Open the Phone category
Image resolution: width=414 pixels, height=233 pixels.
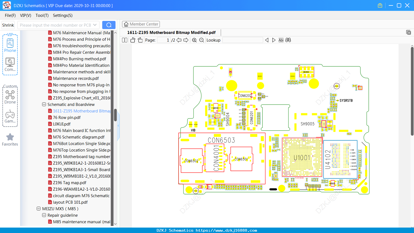point(10,45)
